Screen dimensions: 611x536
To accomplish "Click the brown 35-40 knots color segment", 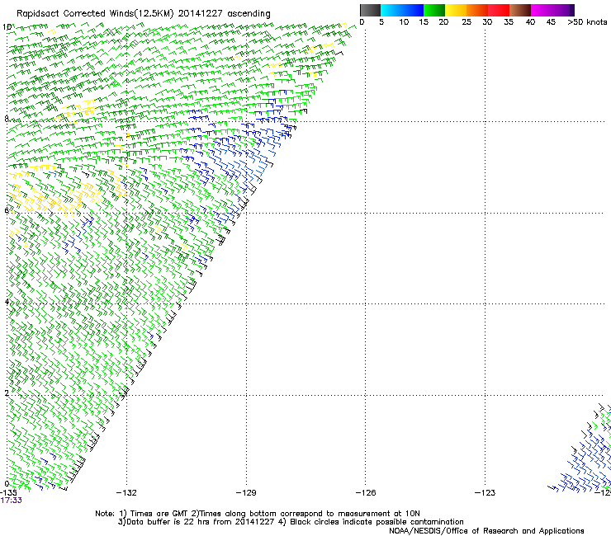I will click(x=520, y=10).
